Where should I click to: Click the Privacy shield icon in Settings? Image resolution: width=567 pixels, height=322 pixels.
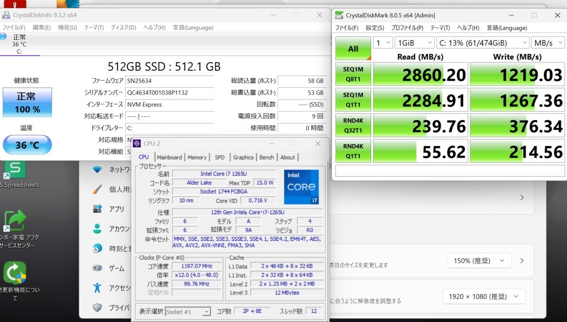(x=97, y=307)
